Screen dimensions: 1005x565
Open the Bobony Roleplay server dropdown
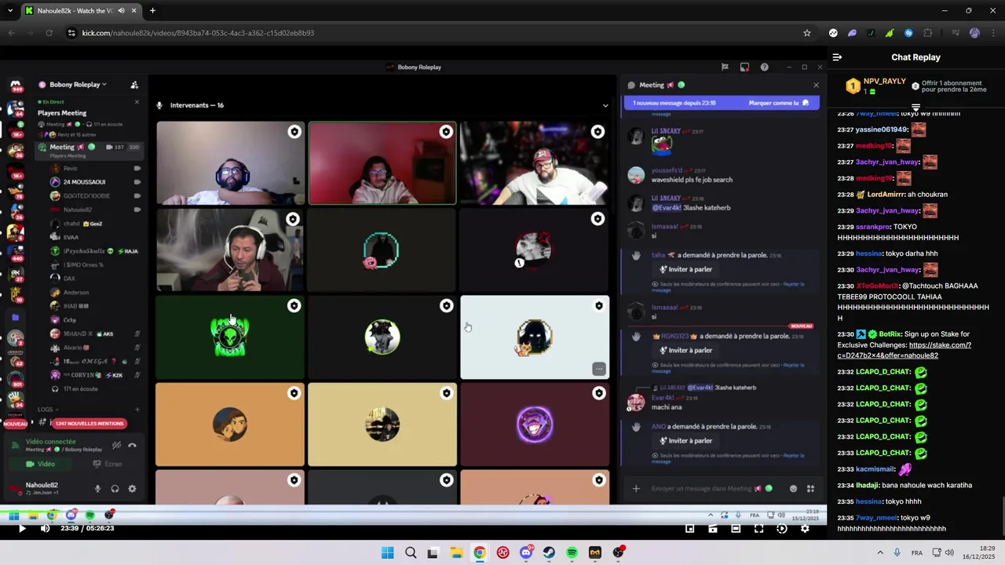(x=78, y=85)
